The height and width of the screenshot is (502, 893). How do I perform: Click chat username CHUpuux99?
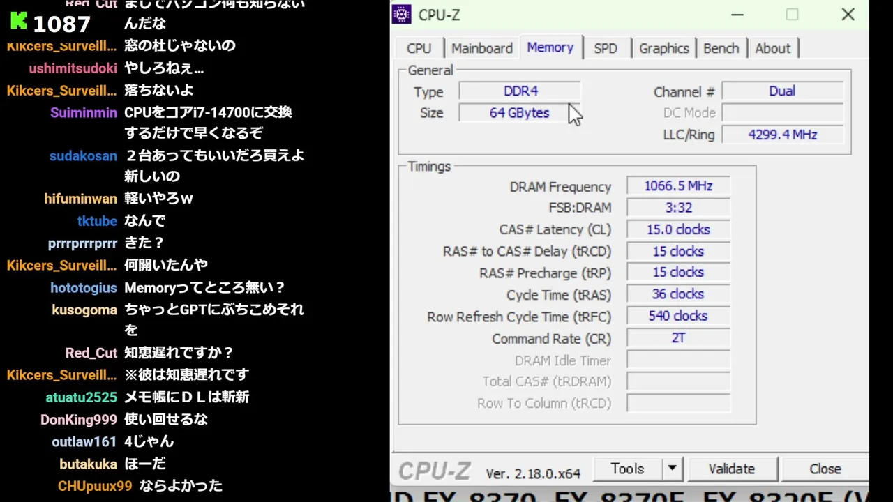tap(95, 486)
